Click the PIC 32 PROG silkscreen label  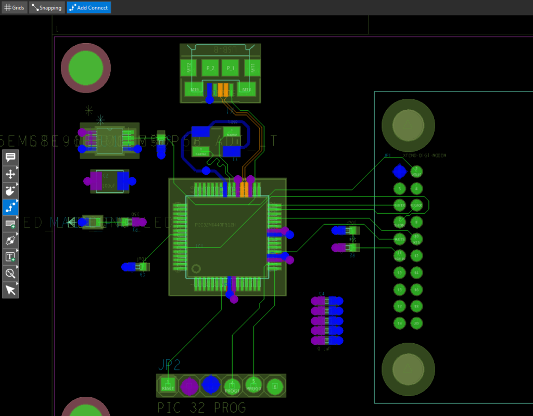tap(201, 408)
